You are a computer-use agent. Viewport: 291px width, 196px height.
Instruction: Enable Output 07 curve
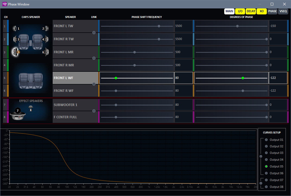click(x=266, y=180)
